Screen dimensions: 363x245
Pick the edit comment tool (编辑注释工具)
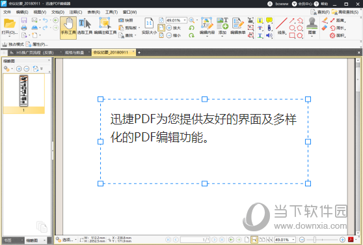105,27
